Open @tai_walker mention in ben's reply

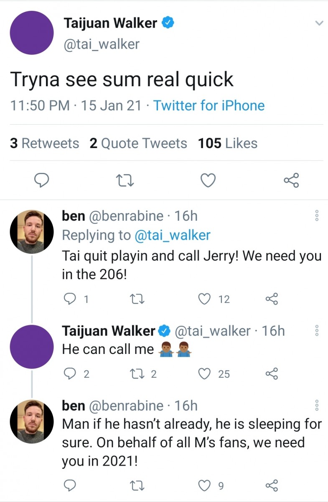click(x=173, y=235)
